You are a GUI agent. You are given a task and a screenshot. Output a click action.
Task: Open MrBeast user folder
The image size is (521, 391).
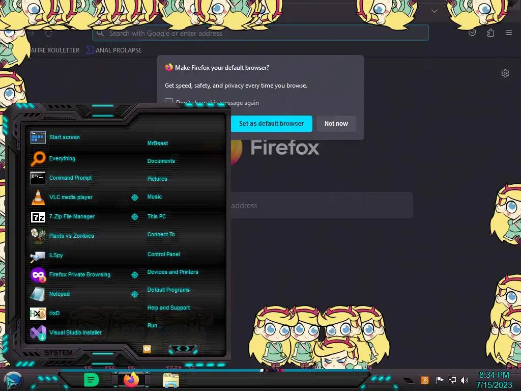pos(158,143)
